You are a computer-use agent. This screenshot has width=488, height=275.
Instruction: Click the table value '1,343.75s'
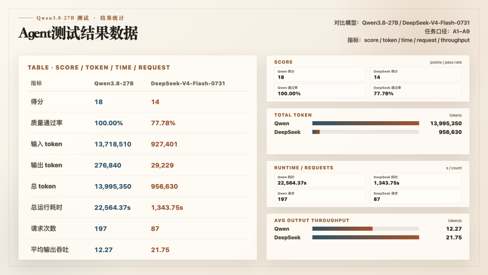click(x=167, y=208)
